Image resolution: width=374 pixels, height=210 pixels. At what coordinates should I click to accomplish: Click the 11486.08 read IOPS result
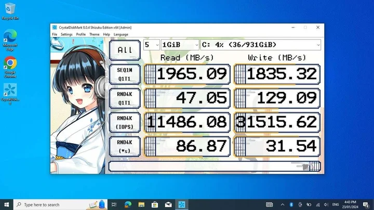pos(187,122)
